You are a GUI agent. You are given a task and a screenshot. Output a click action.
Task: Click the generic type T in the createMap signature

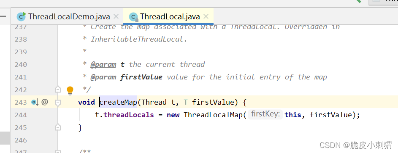tap(186, 103)
